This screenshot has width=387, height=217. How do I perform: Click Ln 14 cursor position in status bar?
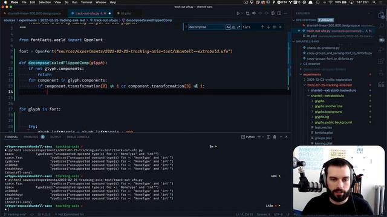pyautogui.click(x=244, y=215)
